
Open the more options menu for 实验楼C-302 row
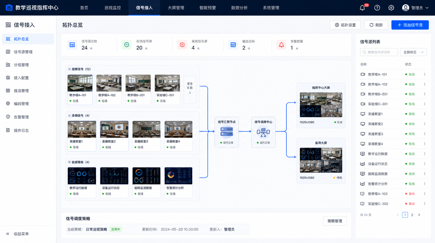(x=425, y=203)
